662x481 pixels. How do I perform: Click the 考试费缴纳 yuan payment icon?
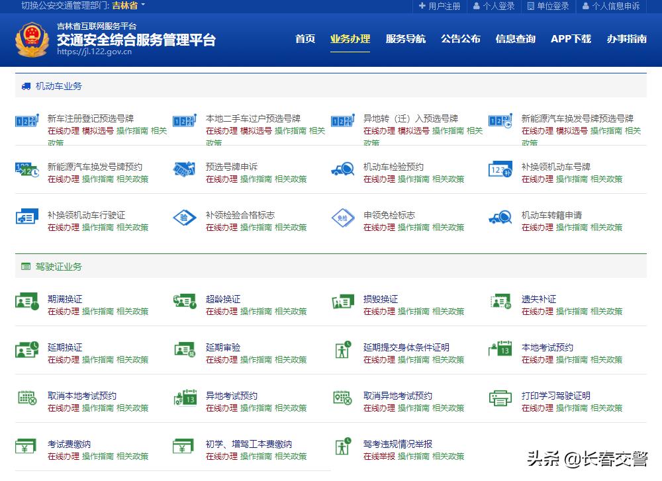(x=26, y=447)
